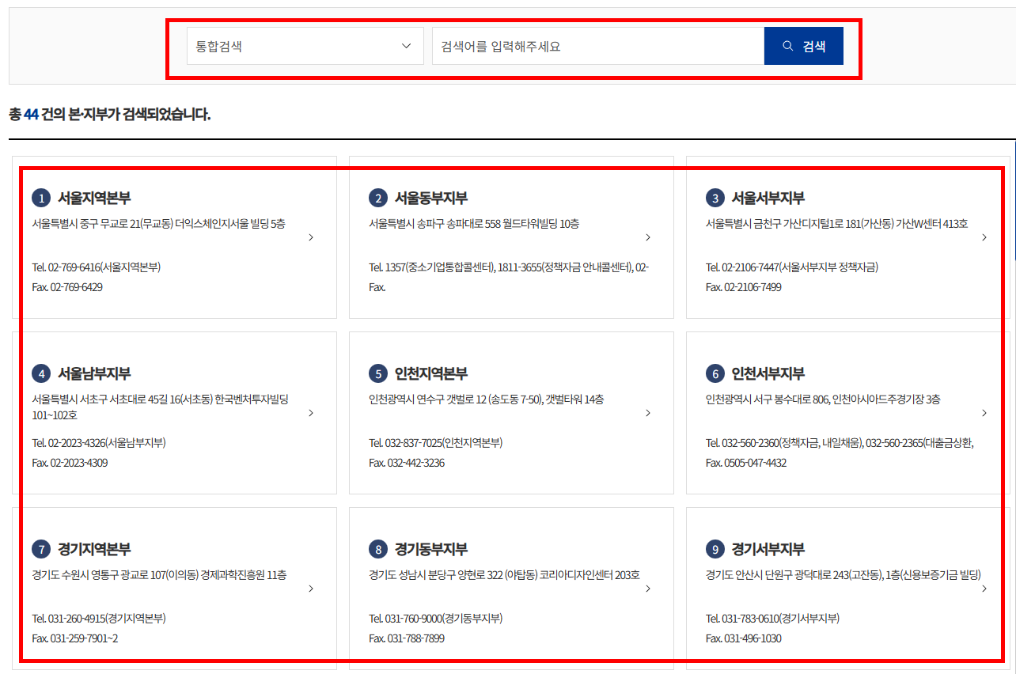Click number badge 4 beside 서울남부지부

41,373
